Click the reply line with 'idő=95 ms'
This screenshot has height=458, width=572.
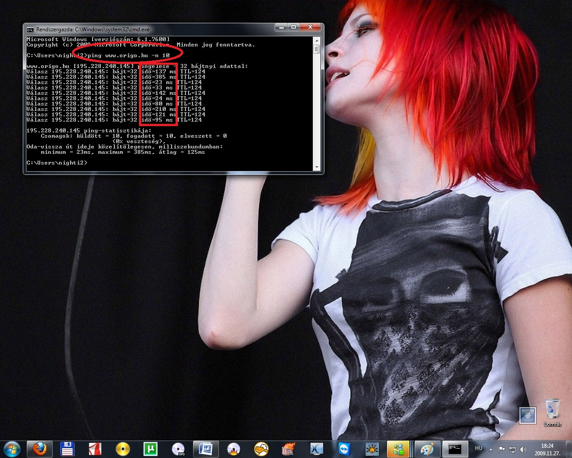[114, 120]
